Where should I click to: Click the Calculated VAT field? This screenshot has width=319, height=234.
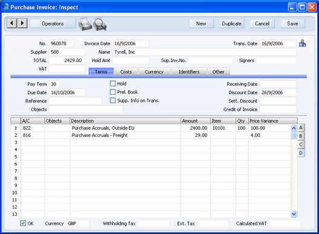pos(285,223)
